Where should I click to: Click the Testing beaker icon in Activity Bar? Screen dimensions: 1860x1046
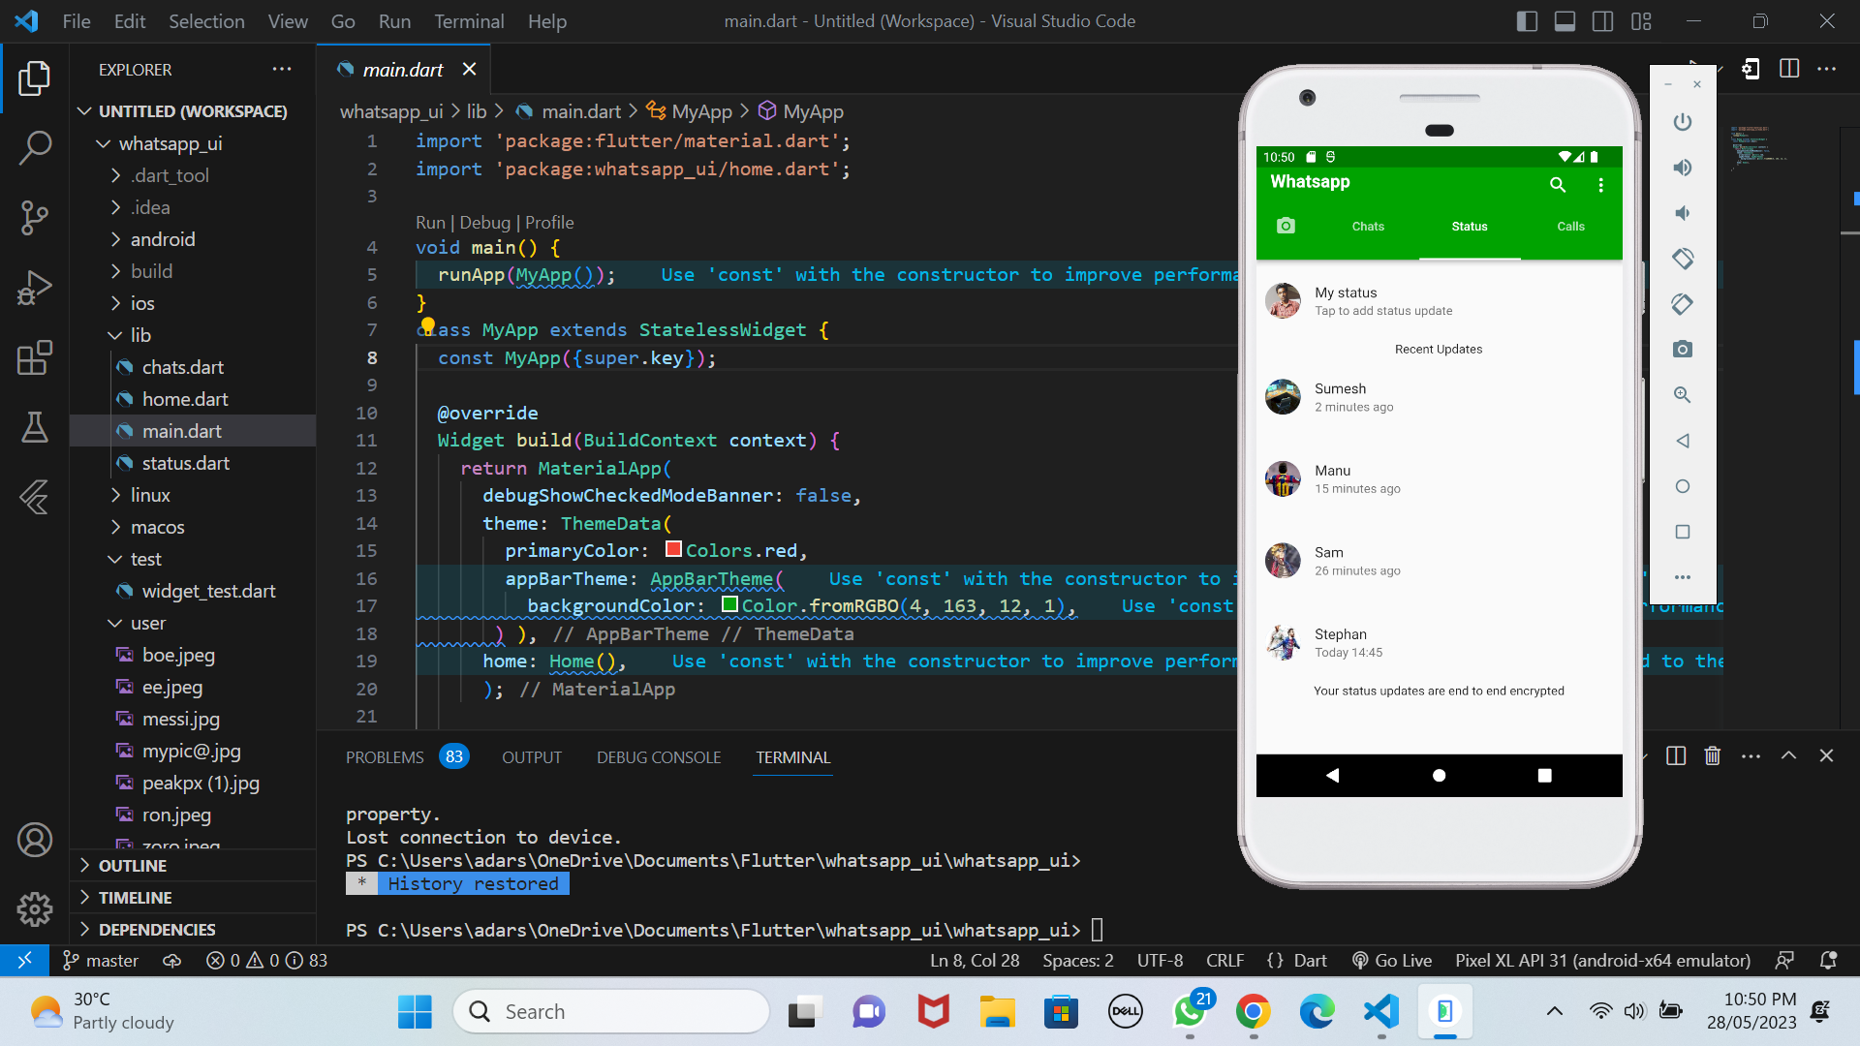pyautogui.click(x=35, y=425)
